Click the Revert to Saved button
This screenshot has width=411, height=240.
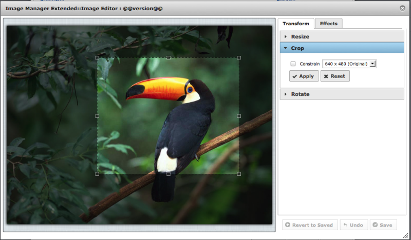coord(310,225)
